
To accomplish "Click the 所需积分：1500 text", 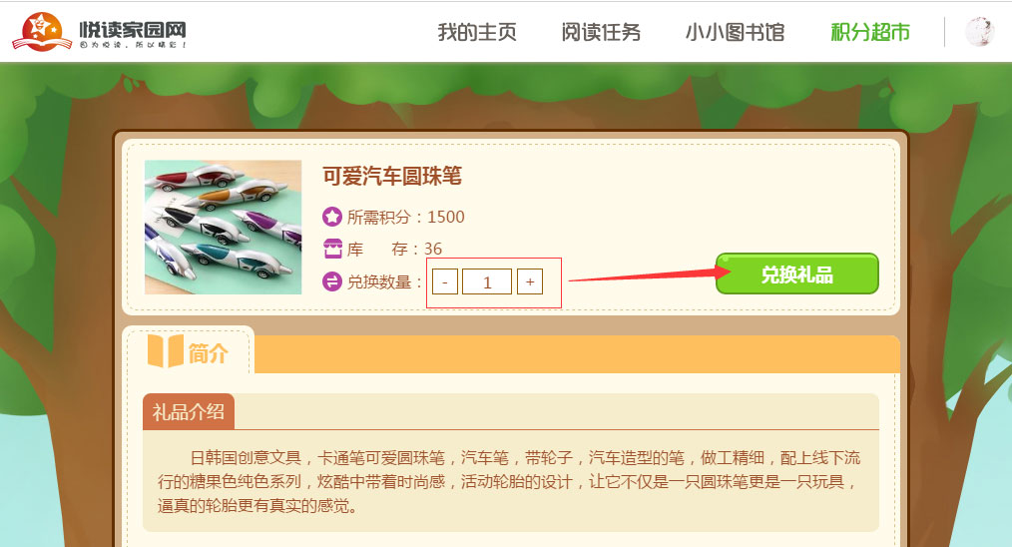I will pos(406,217).
